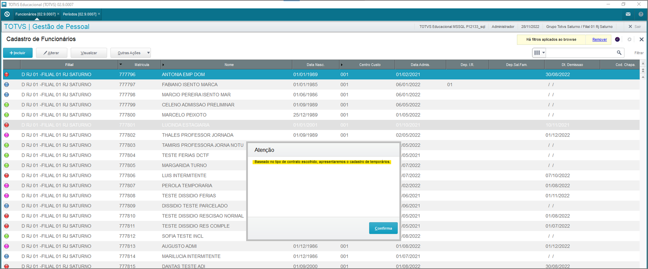The width and height of the screenshot is (648, 269).
Task: Click the Dep. I.R. column header
Action: coord(467,65)
